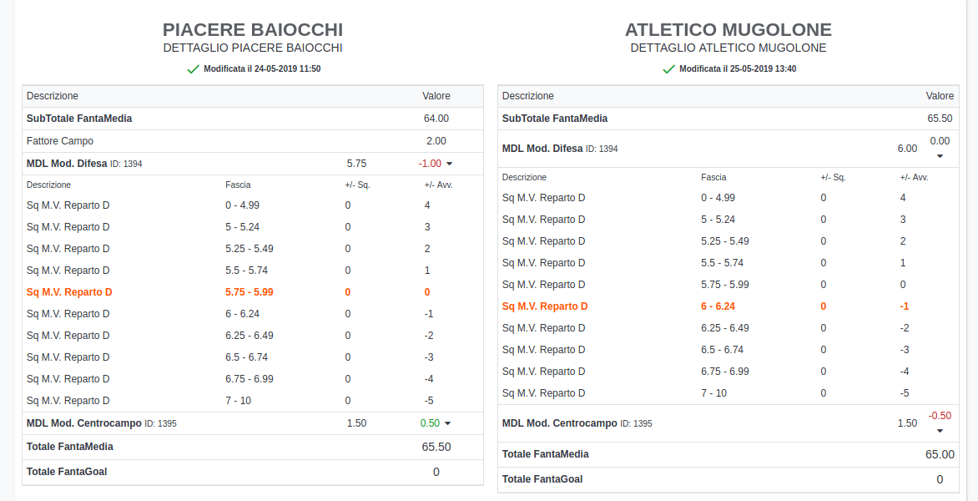Click the Fascia column header in Piacere Baiocchi
The height and width of the screenshot is (501, 978).
(x=238, y=185)
